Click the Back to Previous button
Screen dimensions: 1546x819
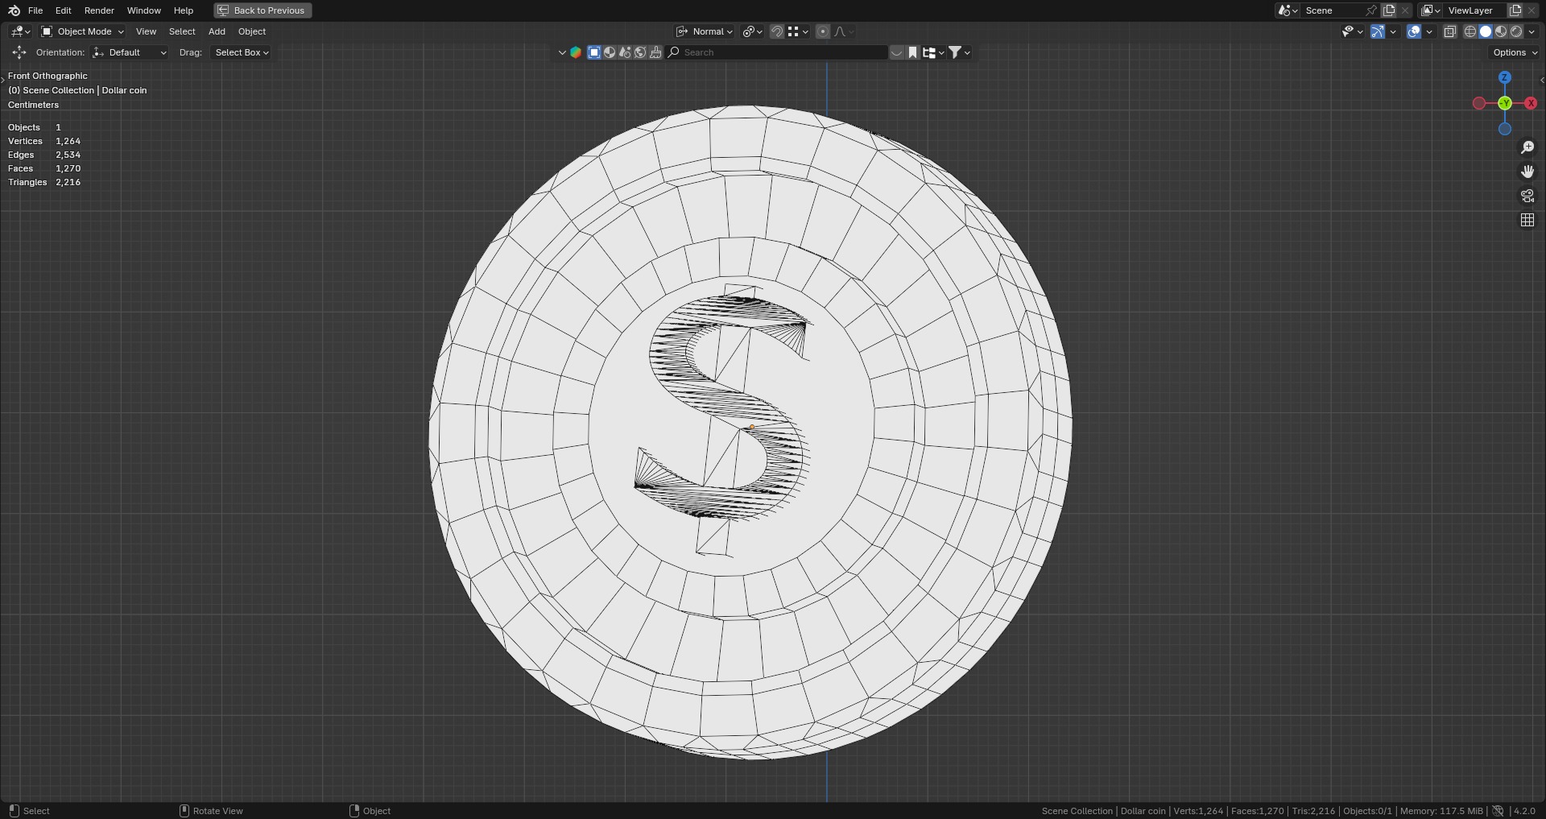click(x=262, y=10)
